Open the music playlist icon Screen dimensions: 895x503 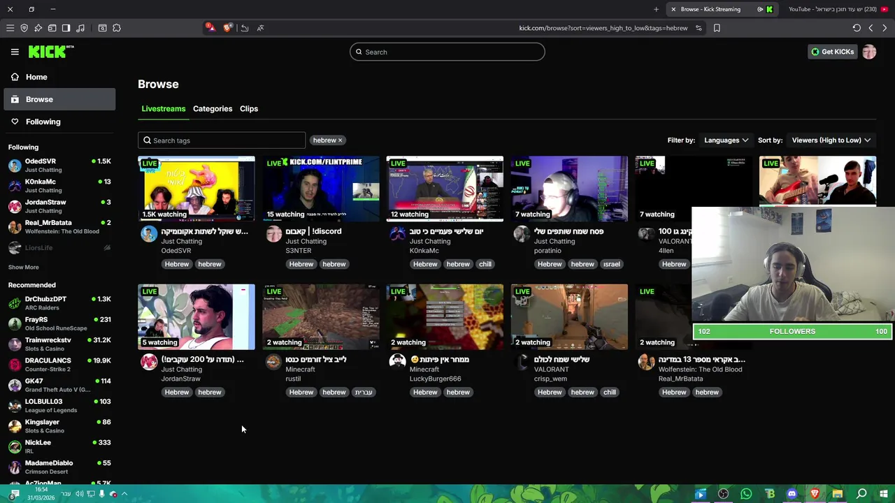[80, 28]
